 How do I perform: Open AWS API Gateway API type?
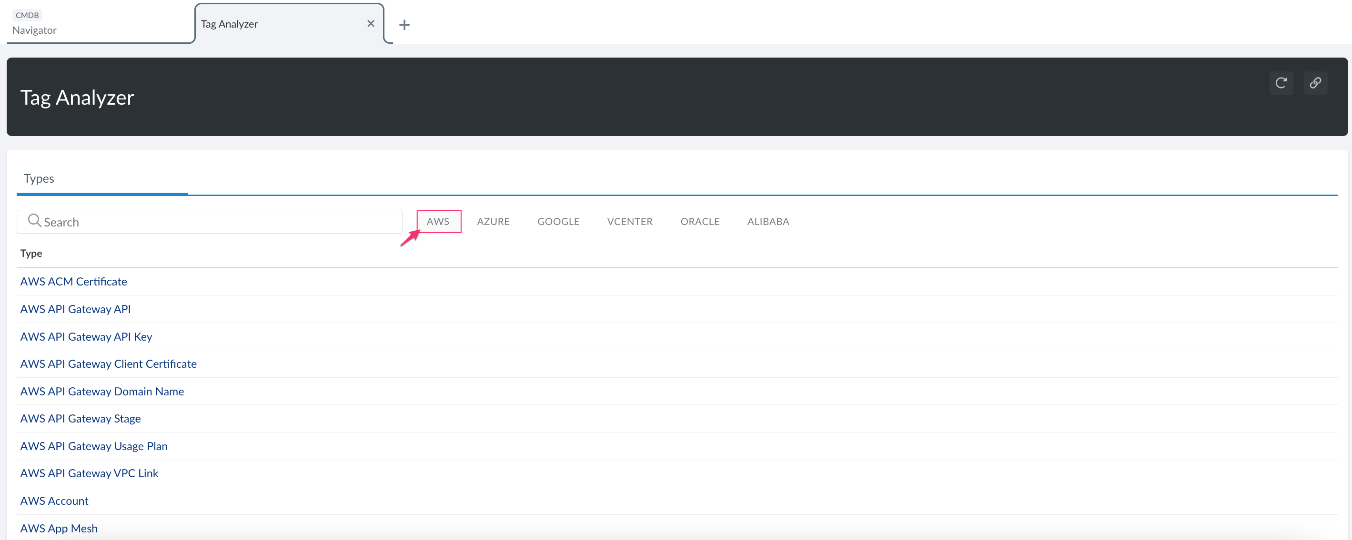(x=75, y=309)
